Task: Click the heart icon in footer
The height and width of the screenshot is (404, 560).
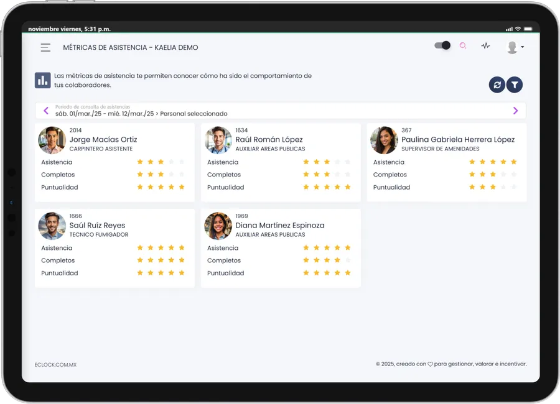Action: [430, 364]
